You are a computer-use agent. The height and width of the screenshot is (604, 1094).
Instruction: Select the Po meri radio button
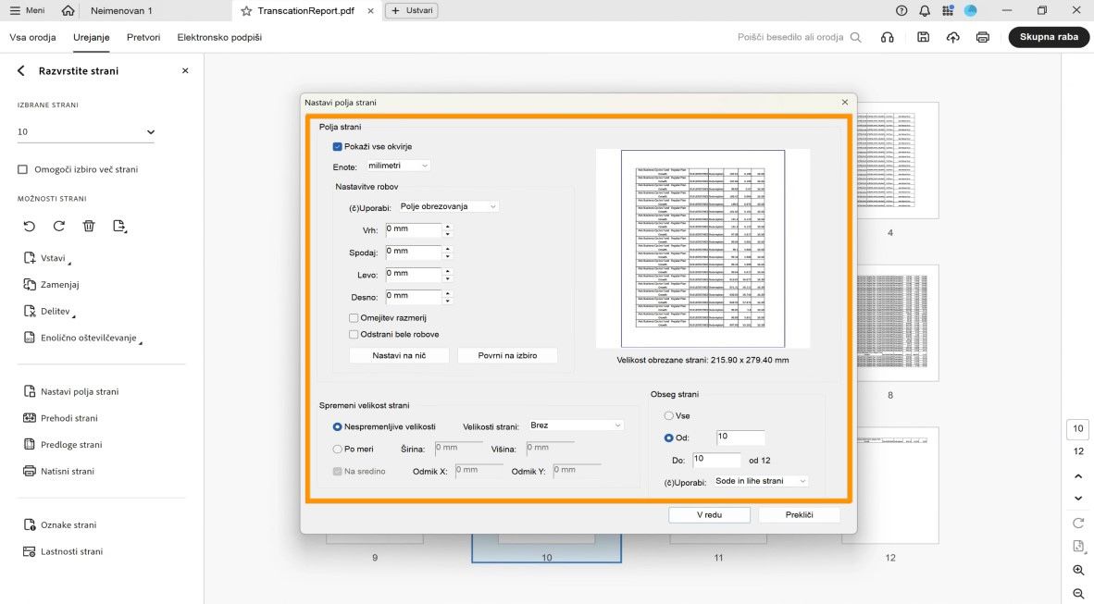pos(337,450)
